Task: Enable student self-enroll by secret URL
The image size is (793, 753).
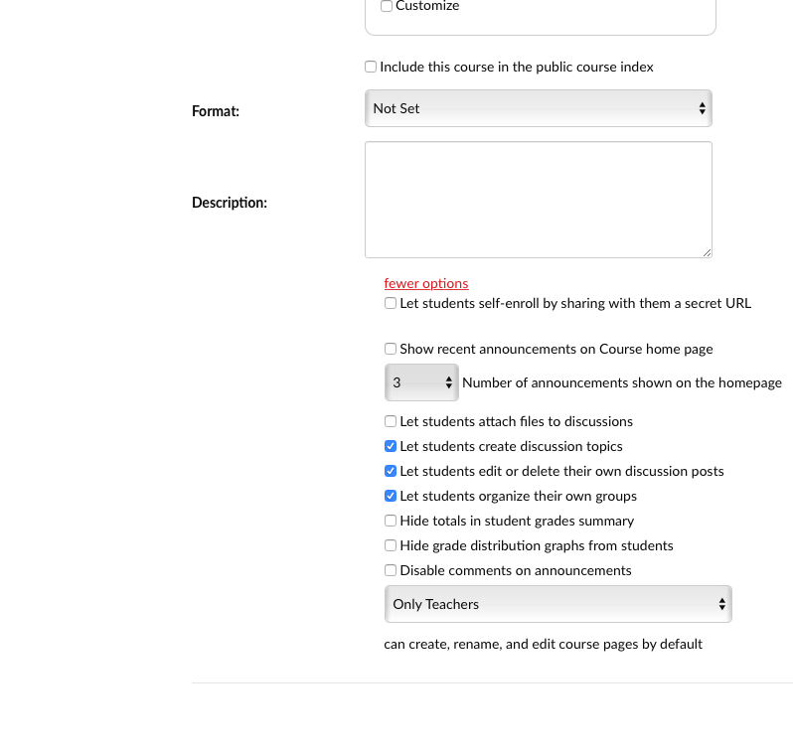Action: [391, 303]
